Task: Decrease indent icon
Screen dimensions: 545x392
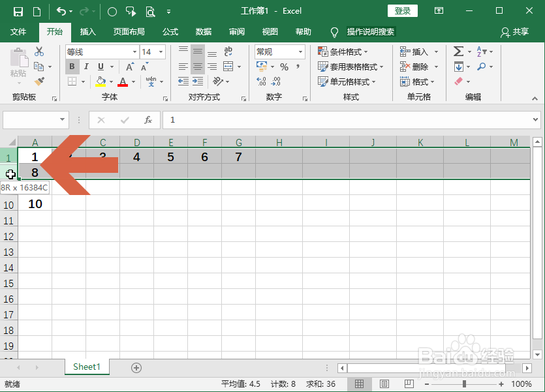Action: (x=183, y=82)
